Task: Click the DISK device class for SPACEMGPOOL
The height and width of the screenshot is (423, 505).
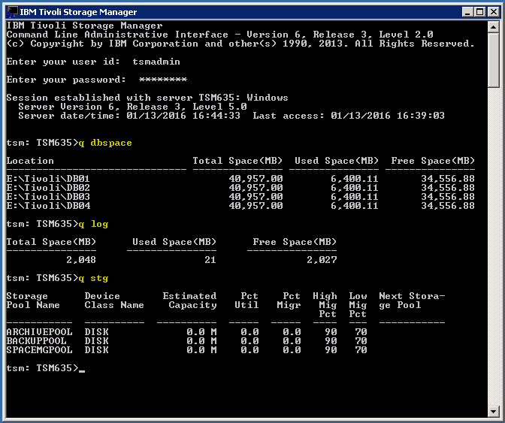Action: click(96, 349)
